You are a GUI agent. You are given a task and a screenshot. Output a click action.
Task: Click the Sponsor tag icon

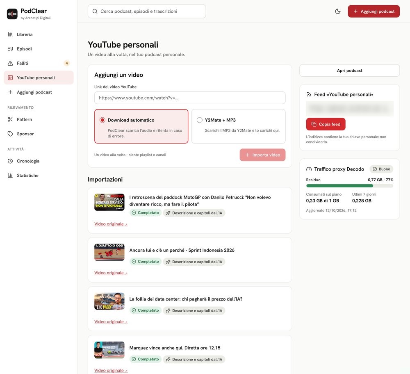click(10, 134)
